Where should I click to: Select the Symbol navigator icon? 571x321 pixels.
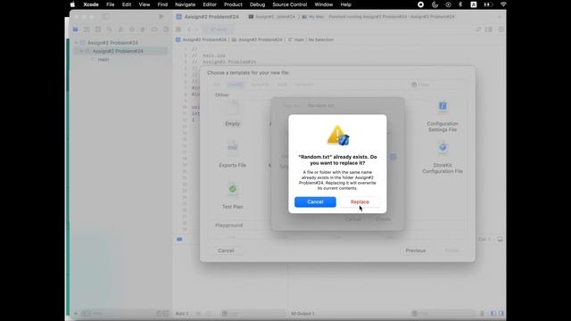[98, 29]
